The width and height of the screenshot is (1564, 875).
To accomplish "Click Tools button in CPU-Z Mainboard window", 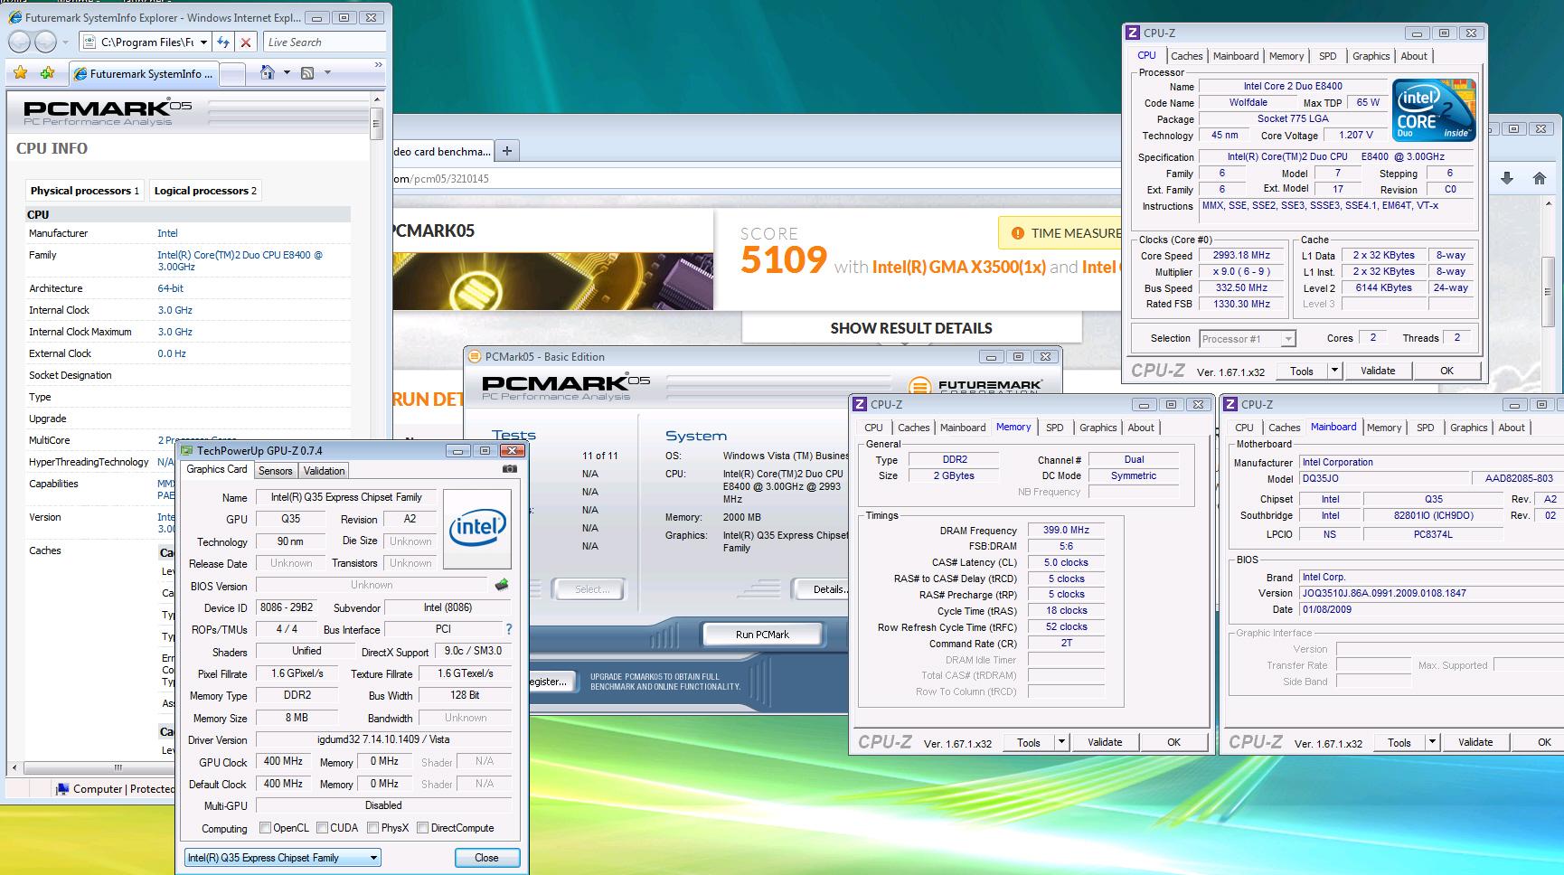I will tap(1399, 742).
